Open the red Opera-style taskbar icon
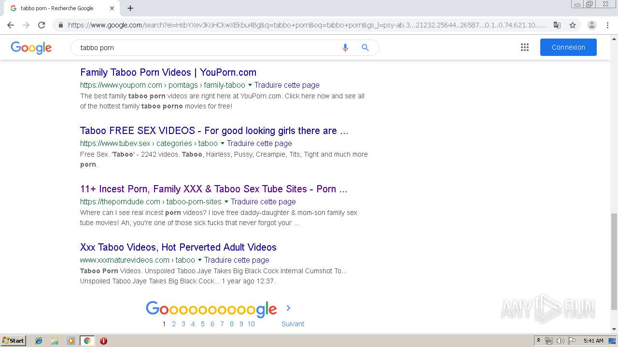 (103, 341)
